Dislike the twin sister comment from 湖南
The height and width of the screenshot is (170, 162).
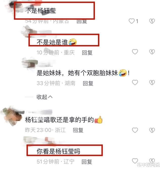click(x=152, y=83)
